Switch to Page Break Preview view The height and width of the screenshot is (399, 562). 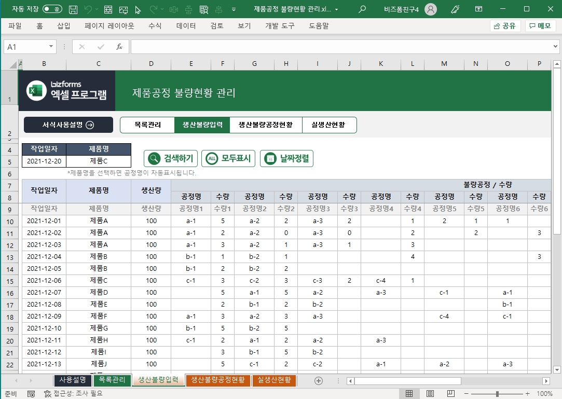(x=451, y=394)
